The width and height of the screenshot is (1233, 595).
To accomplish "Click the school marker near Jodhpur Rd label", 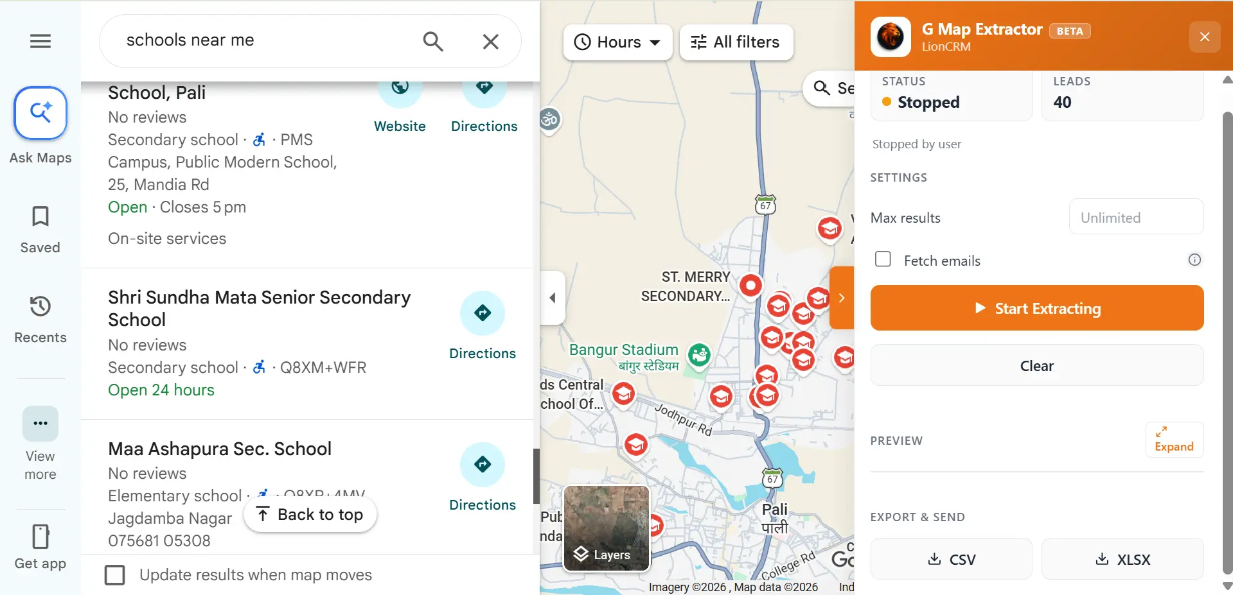I will coord(721,397).
